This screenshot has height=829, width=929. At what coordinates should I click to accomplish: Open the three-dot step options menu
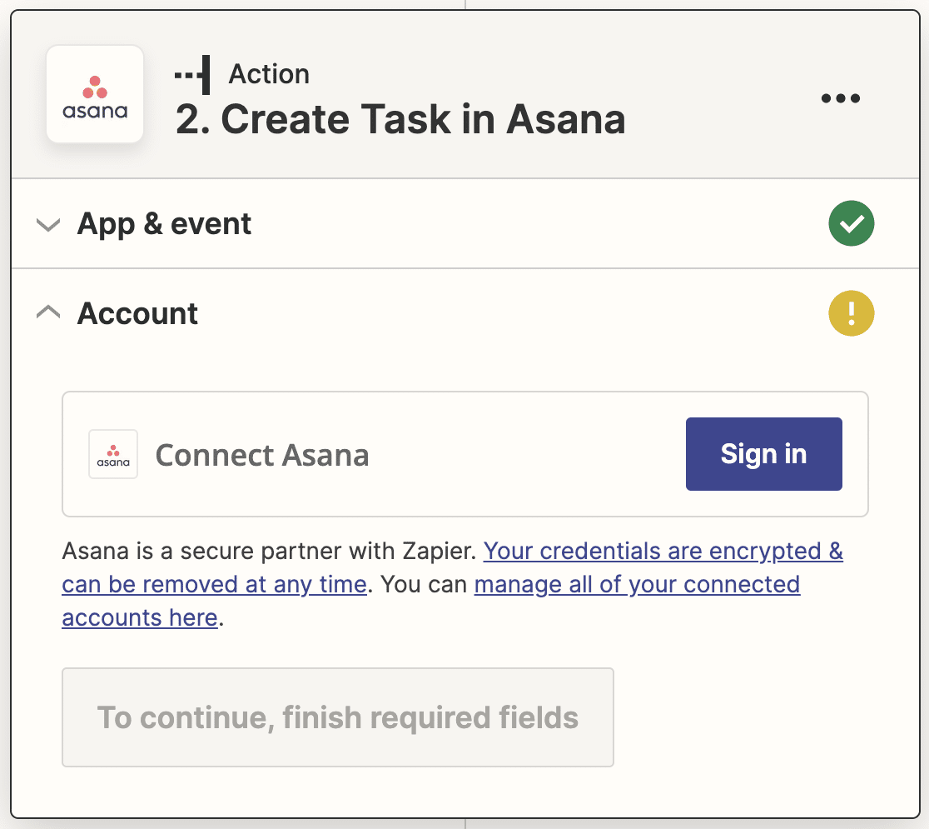point(840,98)
